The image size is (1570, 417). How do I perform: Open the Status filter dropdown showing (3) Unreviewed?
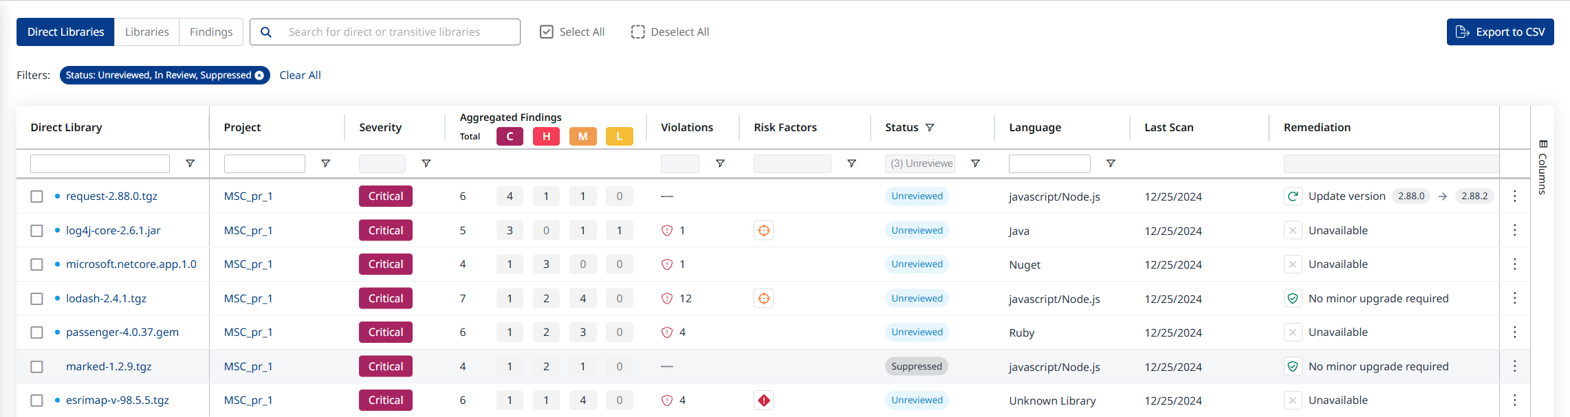click(x=920, y=164)
